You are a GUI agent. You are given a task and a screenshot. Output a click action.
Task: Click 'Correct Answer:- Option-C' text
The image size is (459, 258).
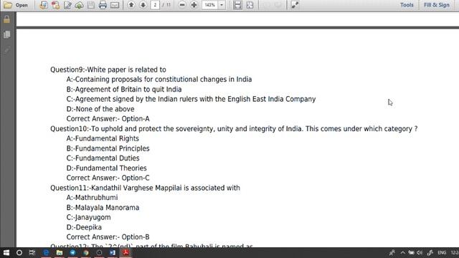tap(108, 178)
